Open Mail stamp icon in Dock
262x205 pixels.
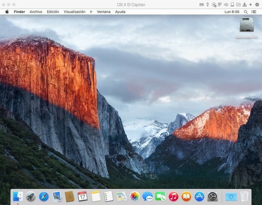pos(57,196)
